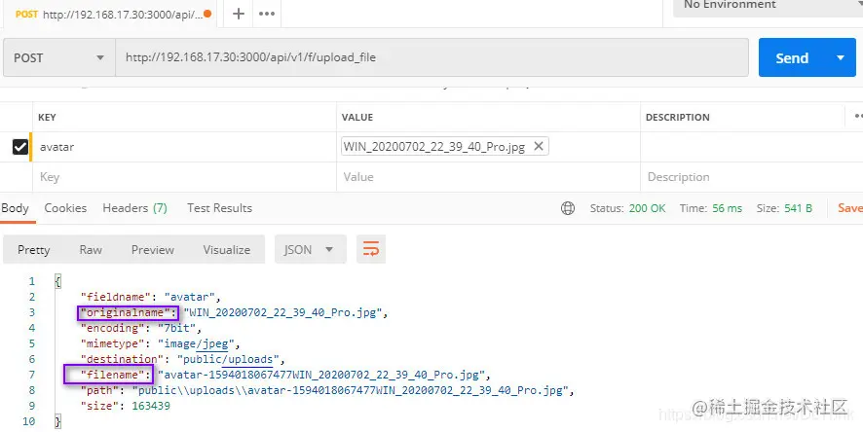Click the size value 163439

tap(151, 406)
